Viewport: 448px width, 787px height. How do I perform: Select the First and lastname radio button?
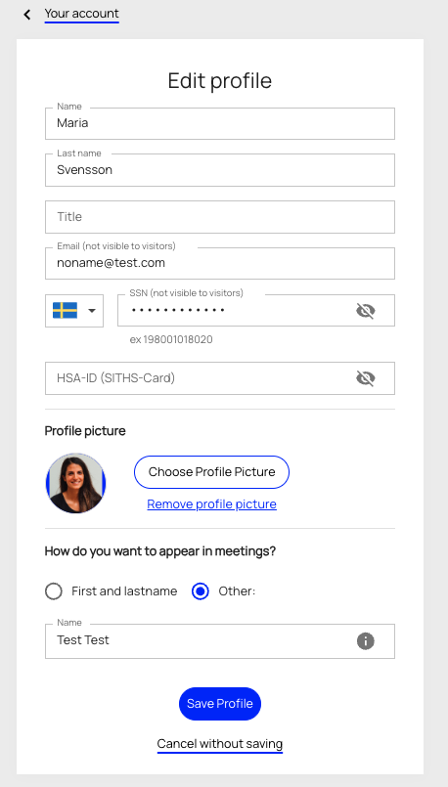point(53,591)
